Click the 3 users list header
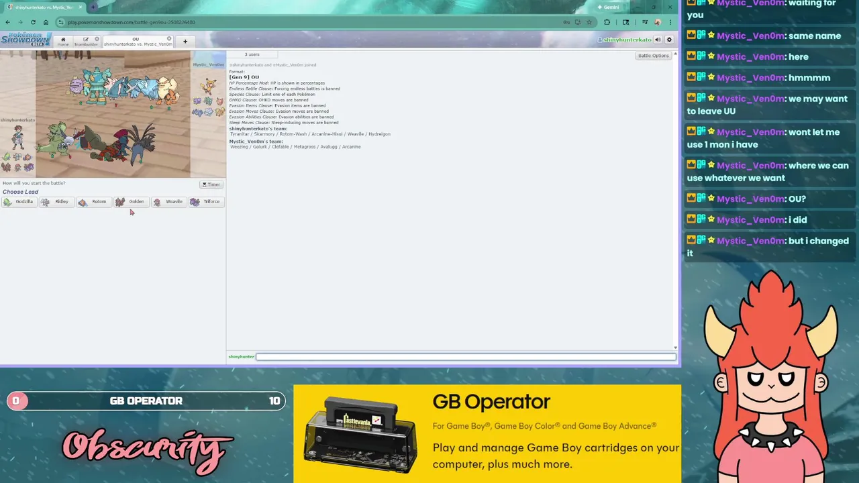The width and height of the screenshot is (859, 483). point(252,54)
